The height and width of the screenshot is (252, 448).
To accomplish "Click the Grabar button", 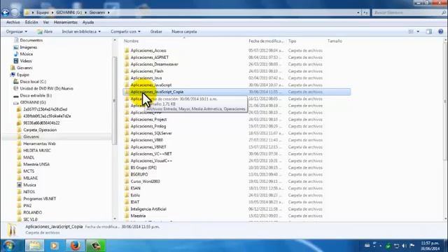I will [x=156, y=31].
